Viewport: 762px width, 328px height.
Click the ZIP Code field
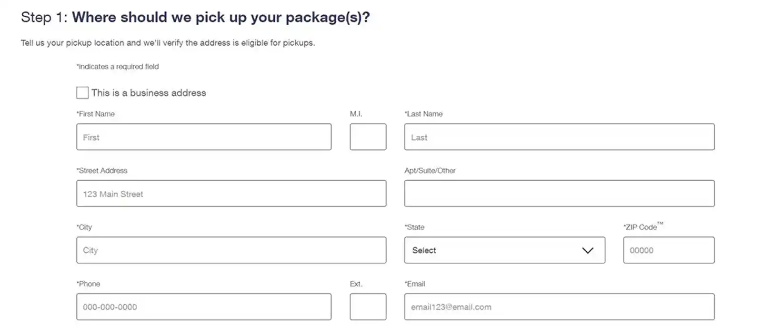(x=669, y=250)
